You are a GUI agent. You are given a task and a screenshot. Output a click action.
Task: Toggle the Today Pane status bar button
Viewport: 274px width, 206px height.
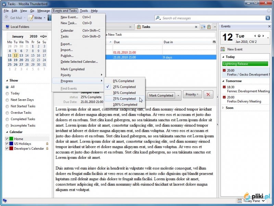coord(251,201)
